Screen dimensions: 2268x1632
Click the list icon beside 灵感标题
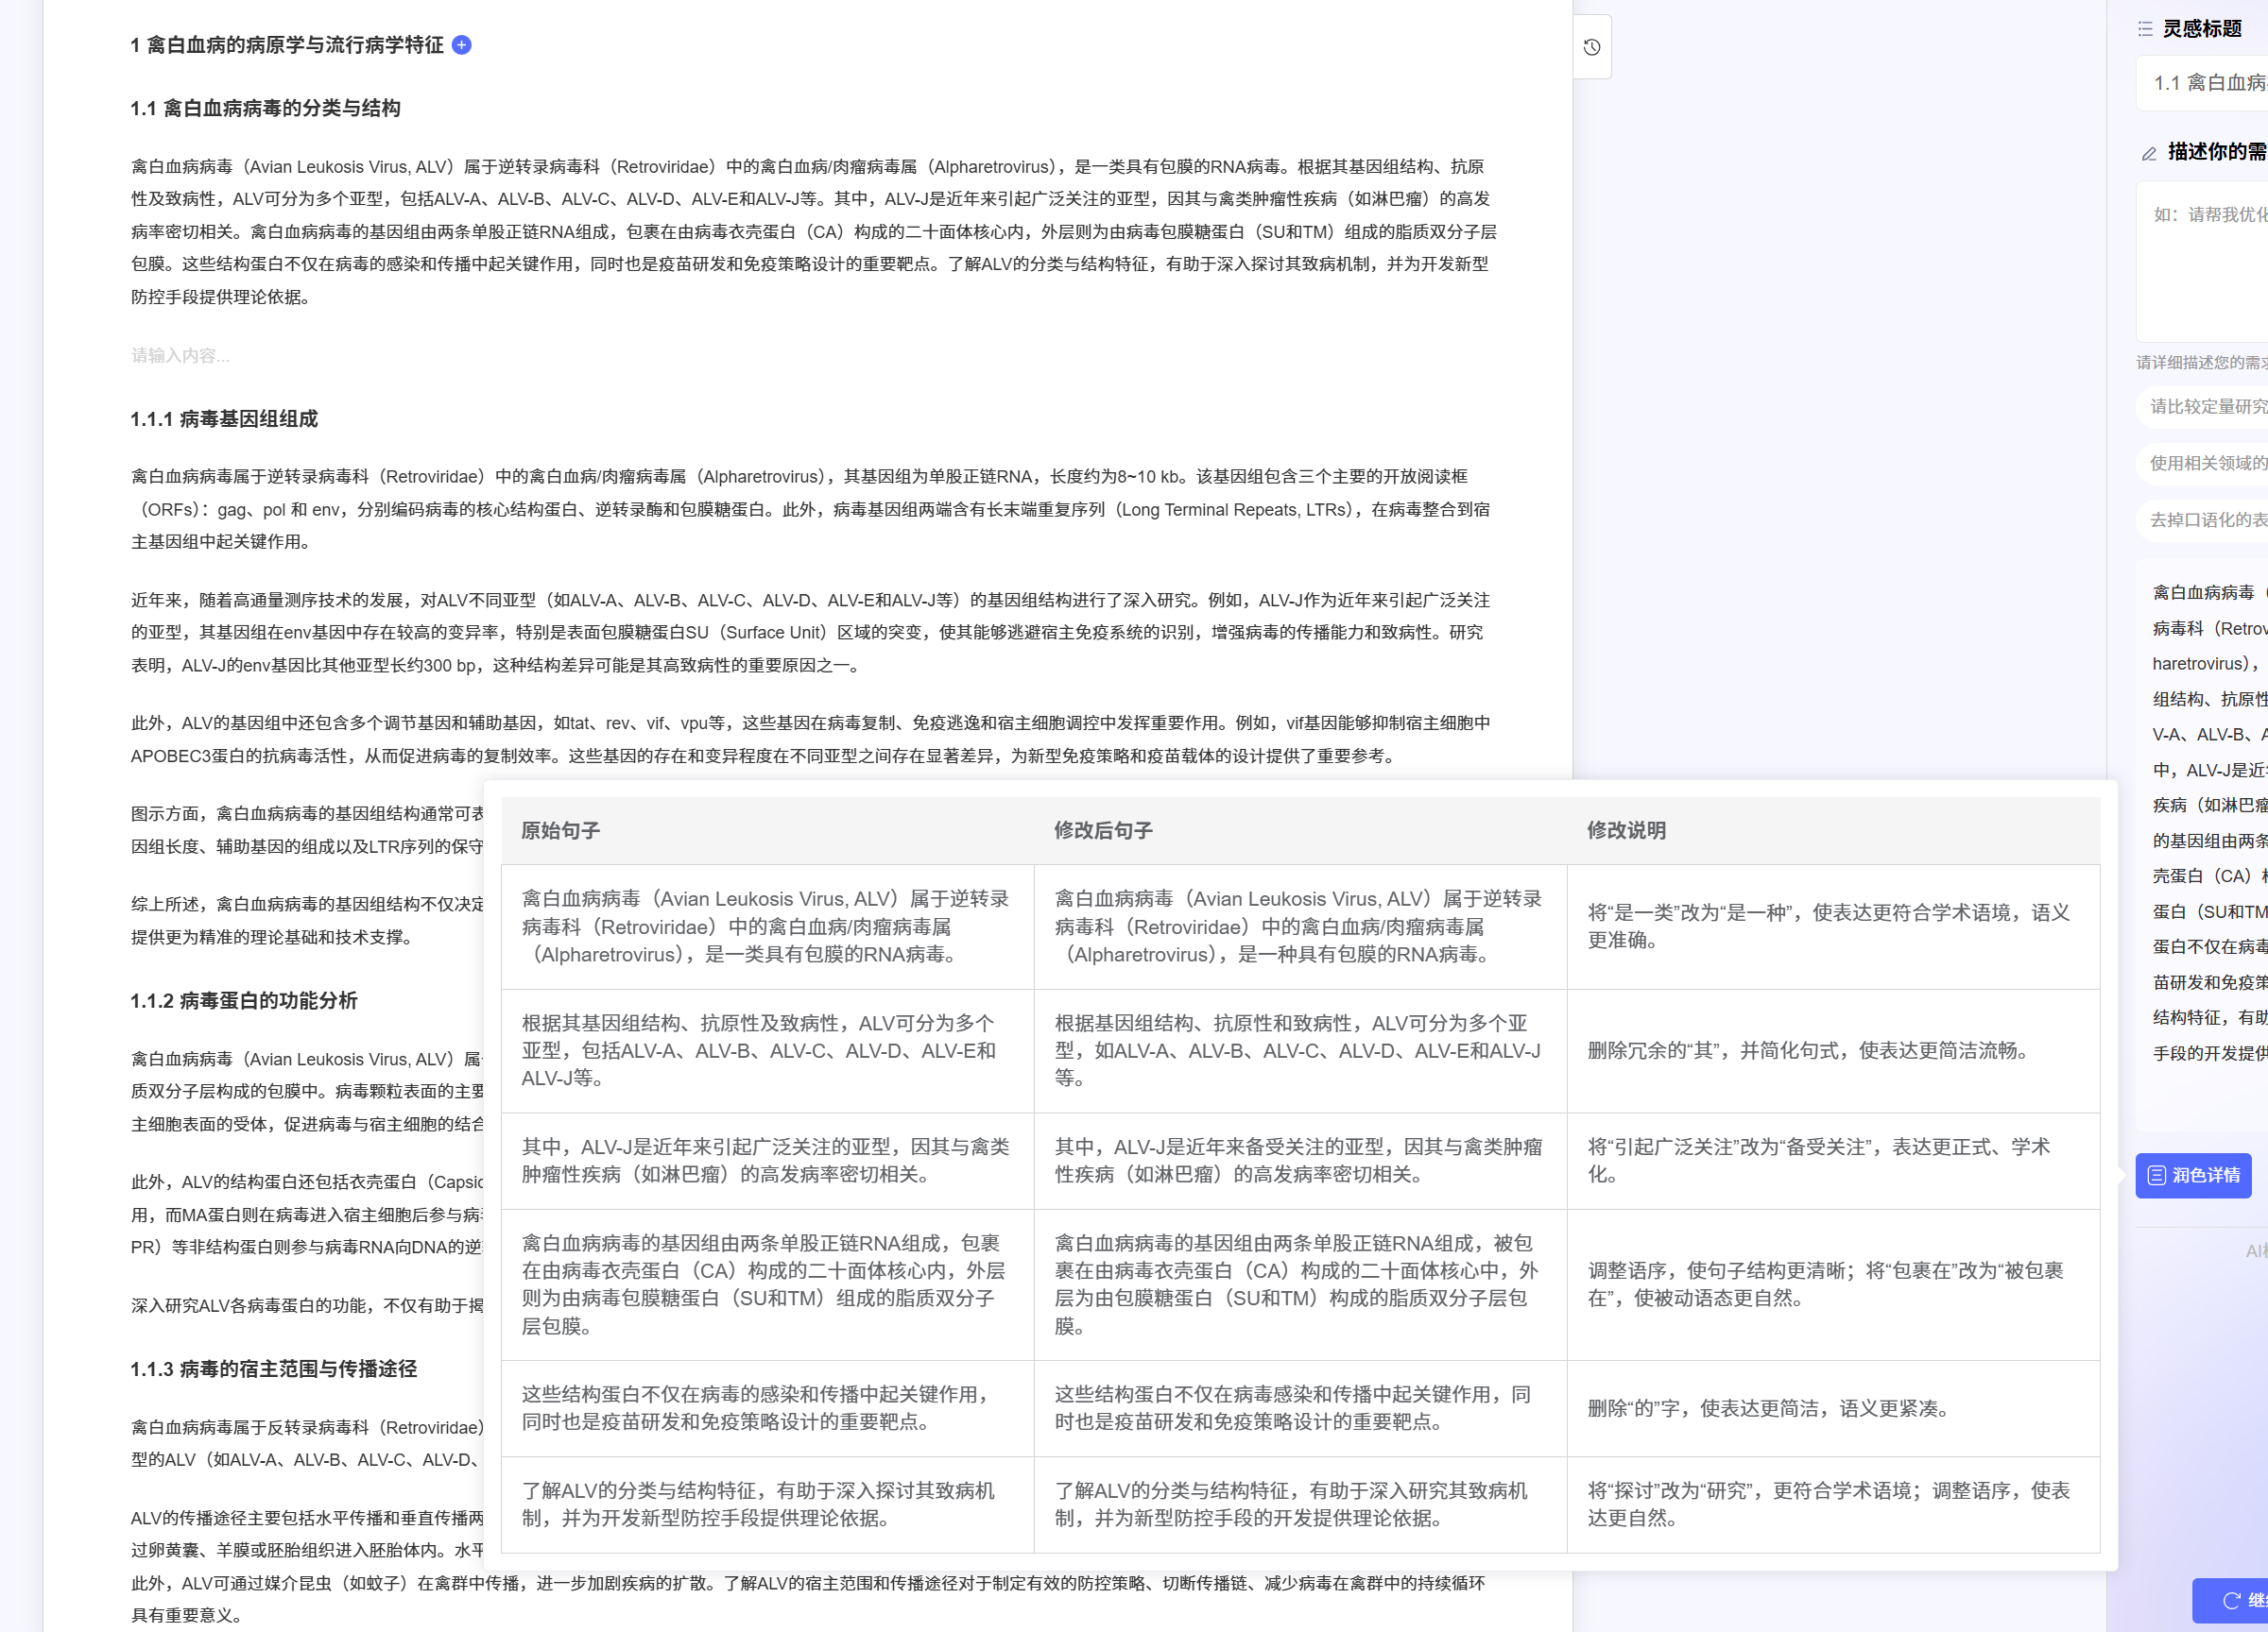2145,29
